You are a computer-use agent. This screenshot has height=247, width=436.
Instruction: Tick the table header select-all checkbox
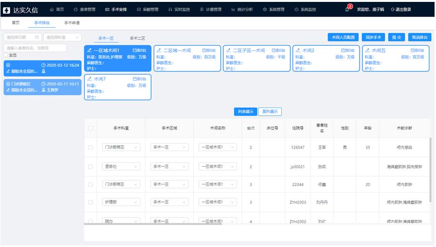pyautogui.click(x=90, y=128)
